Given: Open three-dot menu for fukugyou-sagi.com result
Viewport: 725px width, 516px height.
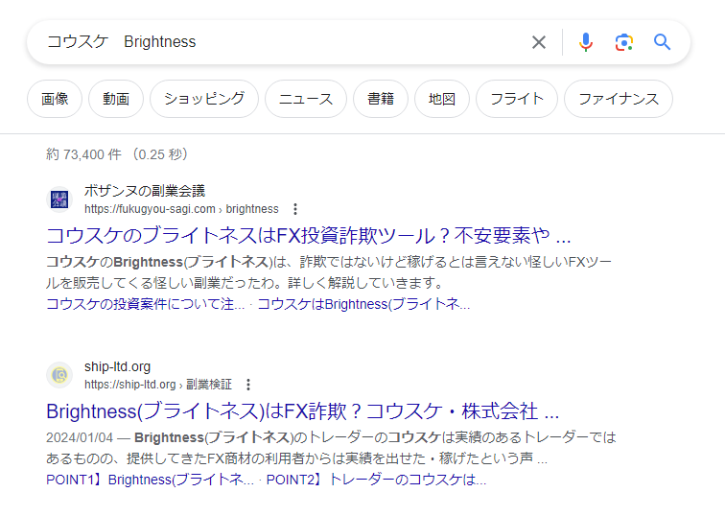Looking at the screenshot, I should [295, 209].
